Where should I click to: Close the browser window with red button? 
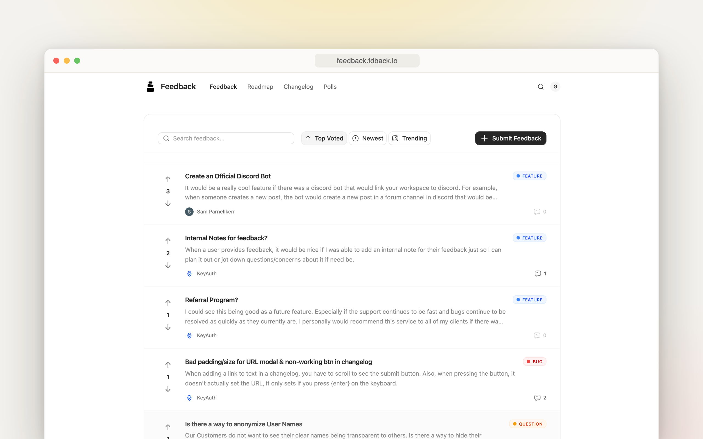pyautogui.click(x=56, y=61)
